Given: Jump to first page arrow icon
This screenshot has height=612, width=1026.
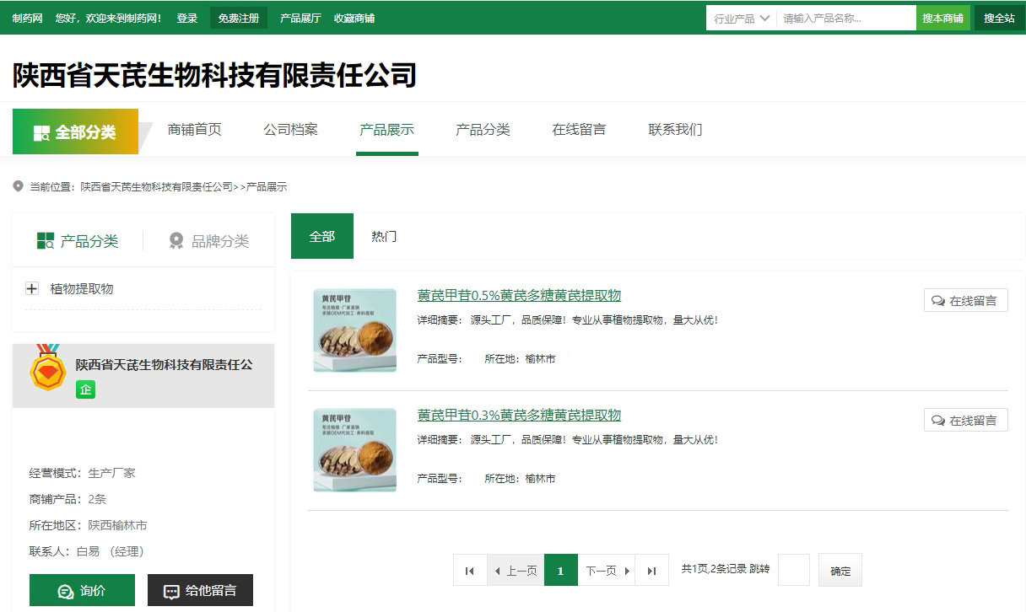Looking at the screenshot, I should click(x=470, y=571).
